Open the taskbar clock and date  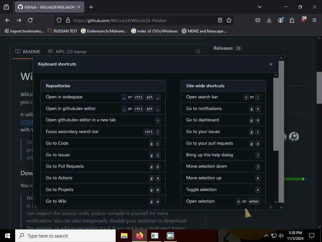(x=295, y=236)
